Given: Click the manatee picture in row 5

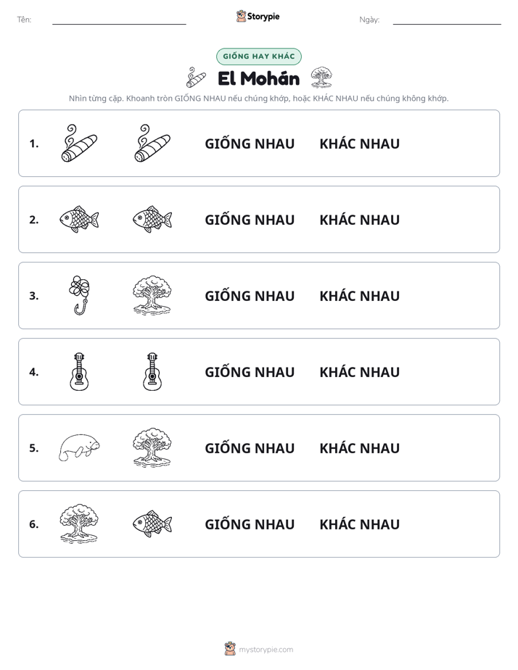Looking at the screenshot, I should [79, 448].
